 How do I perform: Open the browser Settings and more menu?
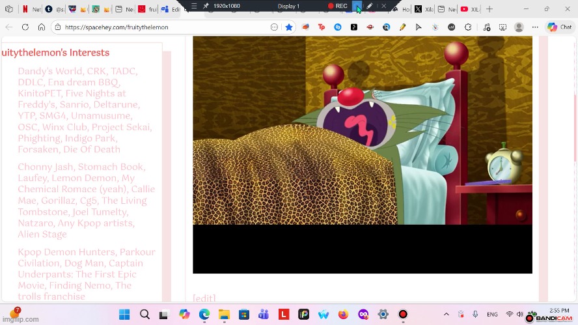pos(535,27)
